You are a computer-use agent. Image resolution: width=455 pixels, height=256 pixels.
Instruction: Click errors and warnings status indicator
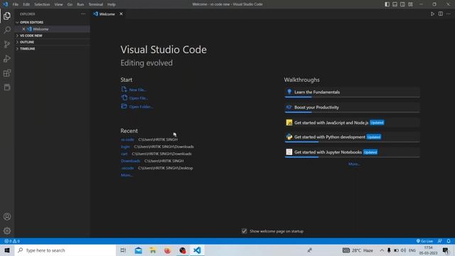12,241
